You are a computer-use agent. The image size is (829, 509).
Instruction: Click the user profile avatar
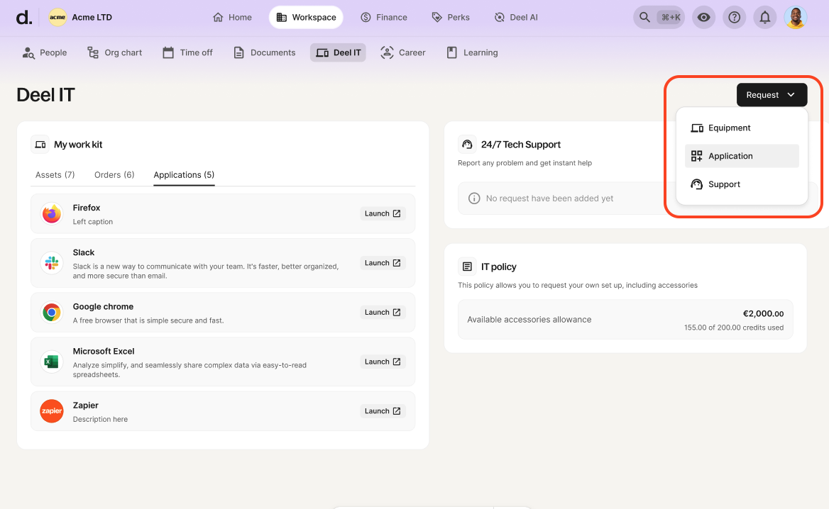(796, 18)
